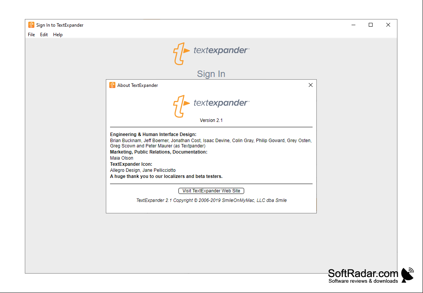
Task: Click the Sign In heading
Action: coord(211,74)
